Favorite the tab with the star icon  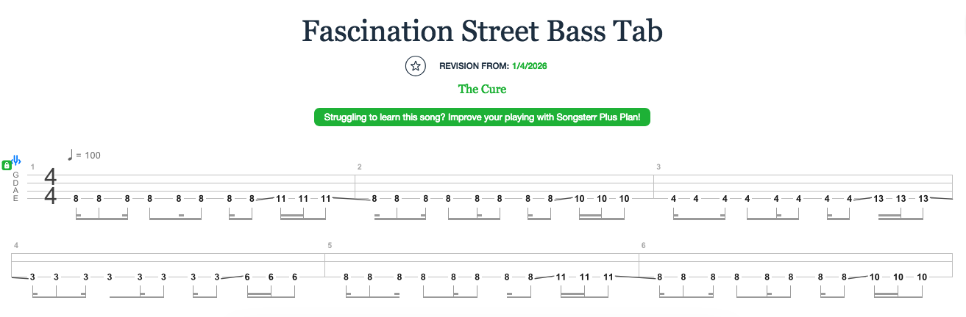tap(416, 66)
